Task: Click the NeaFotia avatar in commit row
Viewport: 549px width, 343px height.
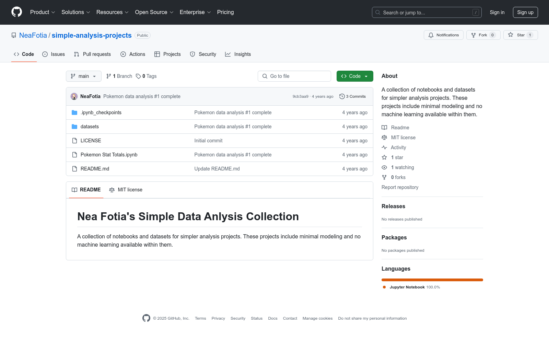Action: point(74,96)
